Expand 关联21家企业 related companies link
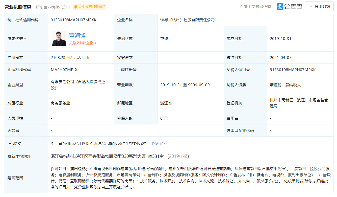 (x=83, y=43)
